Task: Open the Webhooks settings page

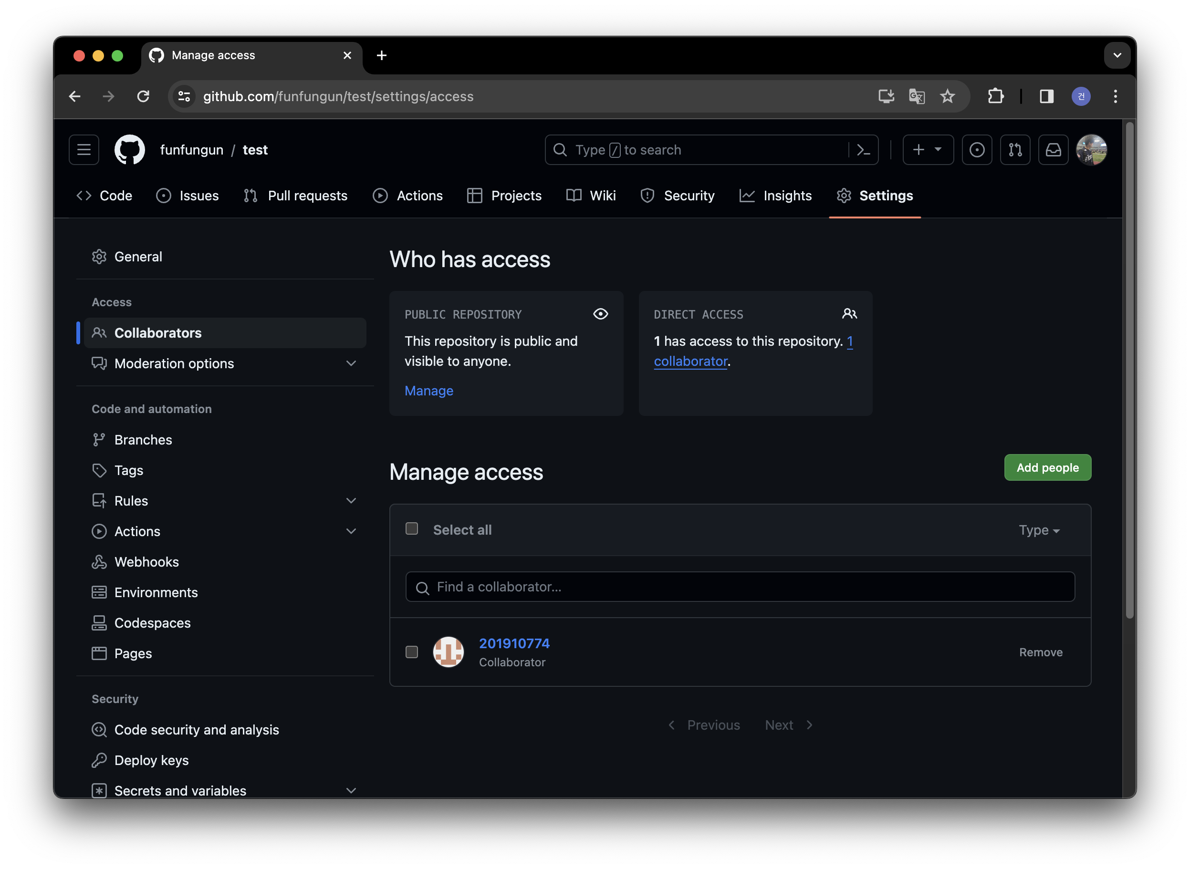Action: pyautogui.click(x=146, y=562)
